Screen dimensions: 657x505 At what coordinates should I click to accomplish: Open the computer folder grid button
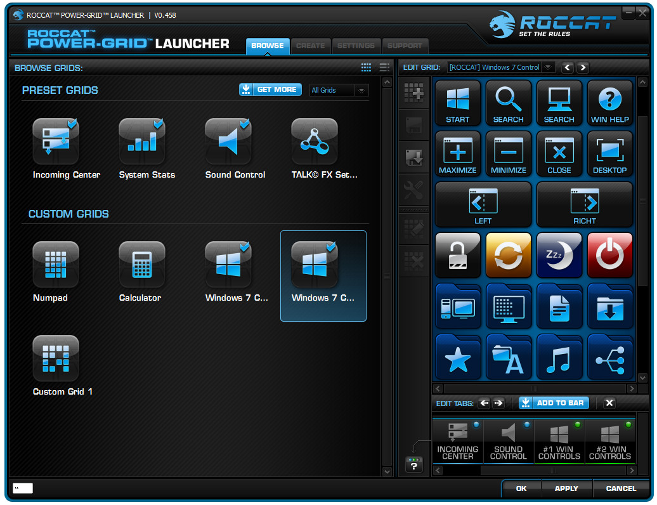pos(458,306)
